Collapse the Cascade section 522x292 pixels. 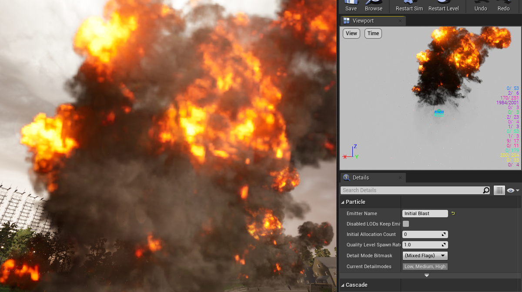(x=343, y=285)
